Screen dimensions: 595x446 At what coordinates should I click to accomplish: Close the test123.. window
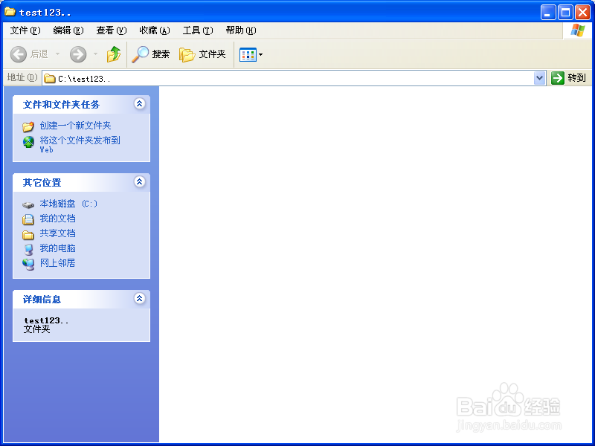(x=582, y=13)
